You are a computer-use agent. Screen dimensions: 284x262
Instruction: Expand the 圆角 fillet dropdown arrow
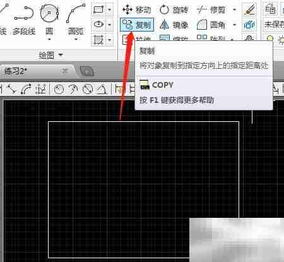pyautogui.click(x=234, y=25)
